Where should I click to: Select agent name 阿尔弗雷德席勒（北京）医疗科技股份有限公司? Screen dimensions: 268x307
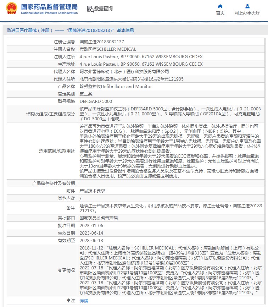124,71
